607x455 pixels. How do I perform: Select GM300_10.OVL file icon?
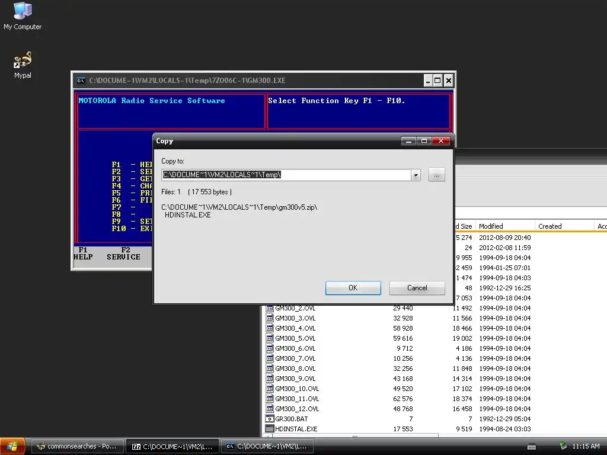click(x=270, y=389)
